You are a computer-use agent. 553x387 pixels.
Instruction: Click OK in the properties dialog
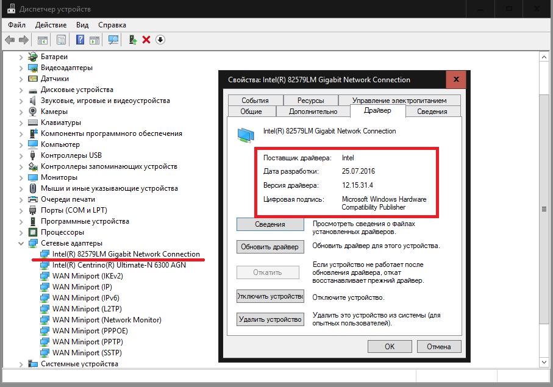[390, 346]
